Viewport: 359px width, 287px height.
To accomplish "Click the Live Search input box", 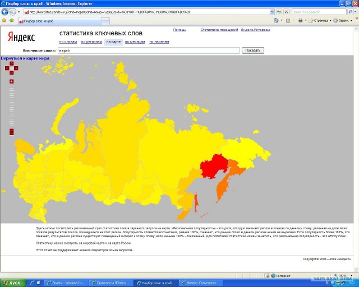I will [319, 12].
